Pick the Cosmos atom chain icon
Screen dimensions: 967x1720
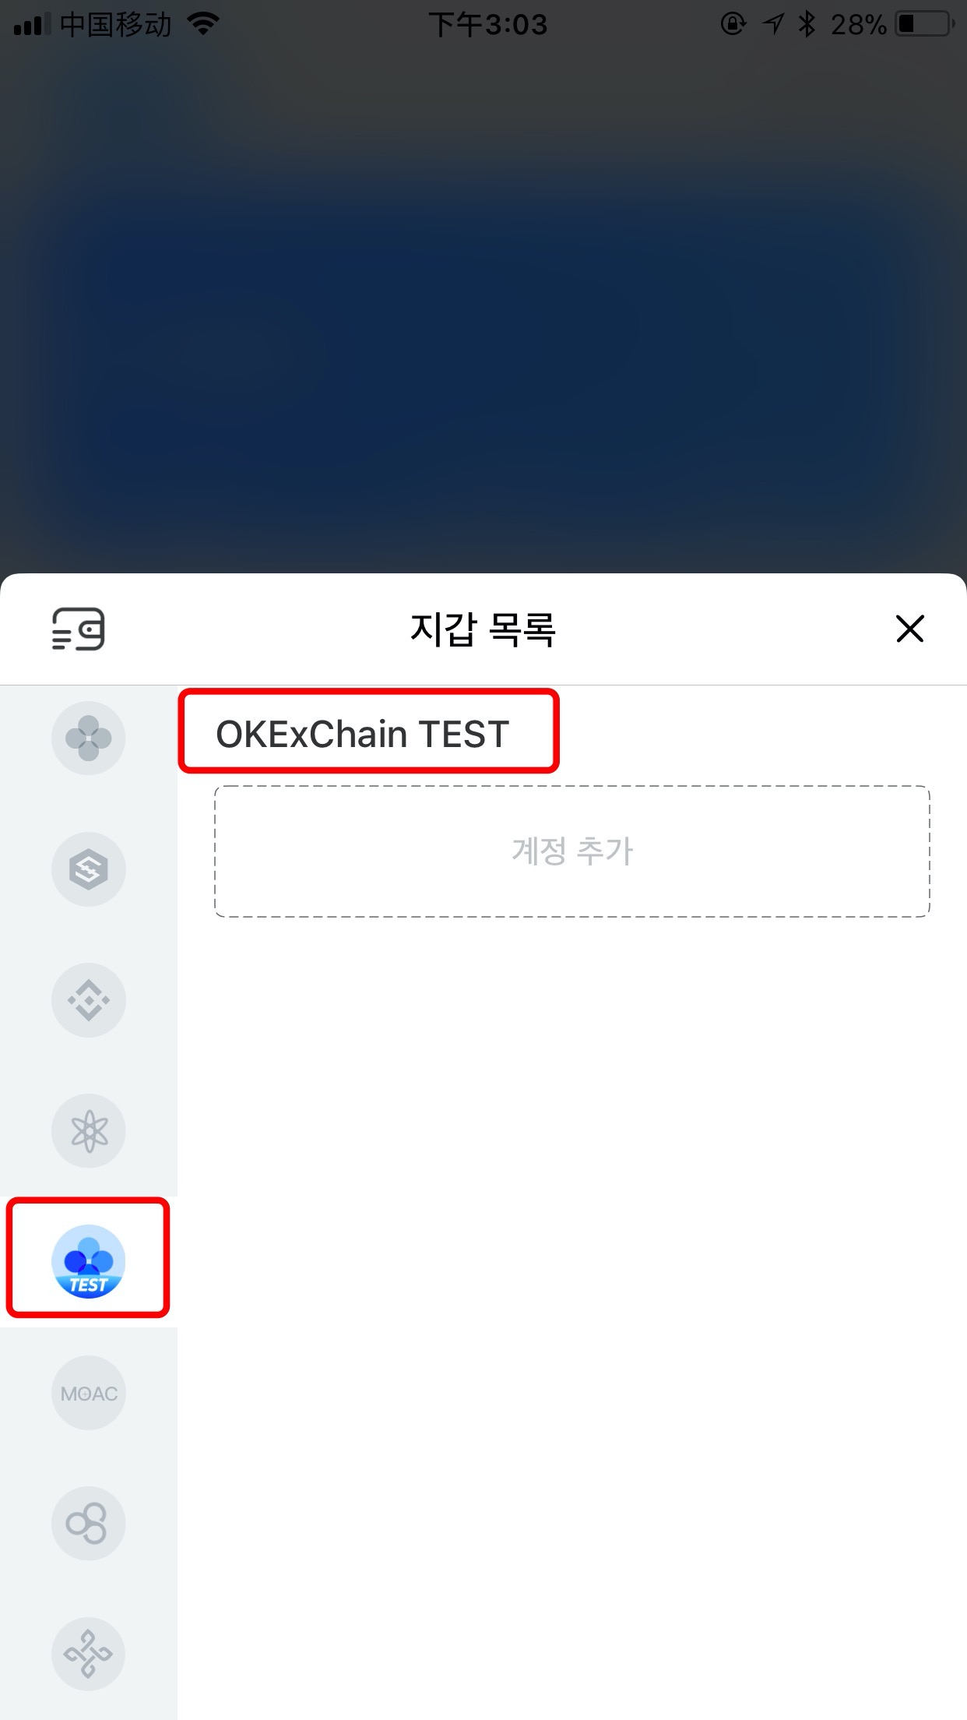pos(89,1130)
